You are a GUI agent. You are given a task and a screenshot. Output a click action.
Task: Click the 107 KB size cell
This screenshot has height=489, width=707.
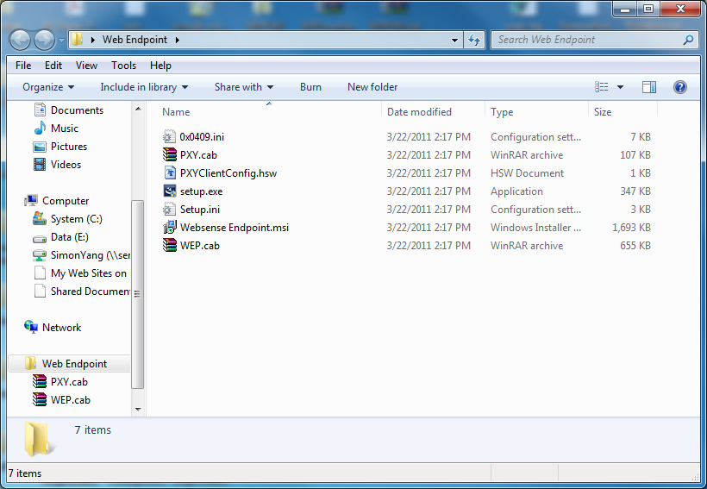coord(635,155)
